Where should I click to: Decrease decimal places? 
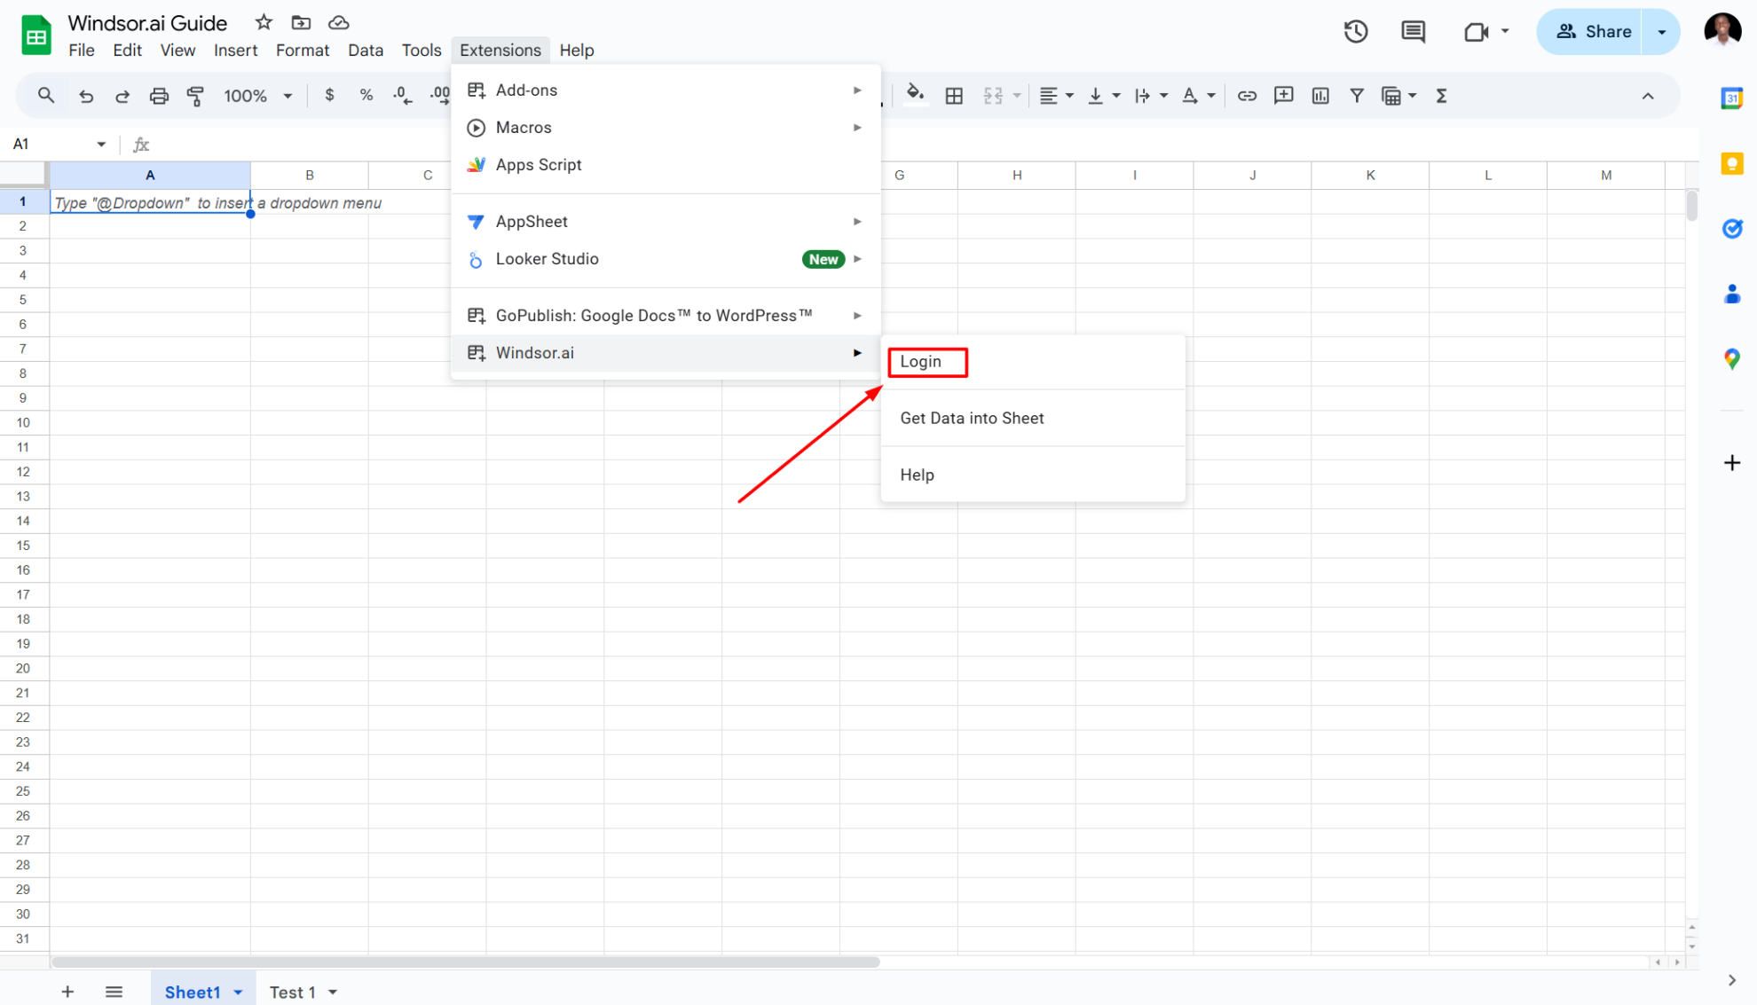pos(403,95)
